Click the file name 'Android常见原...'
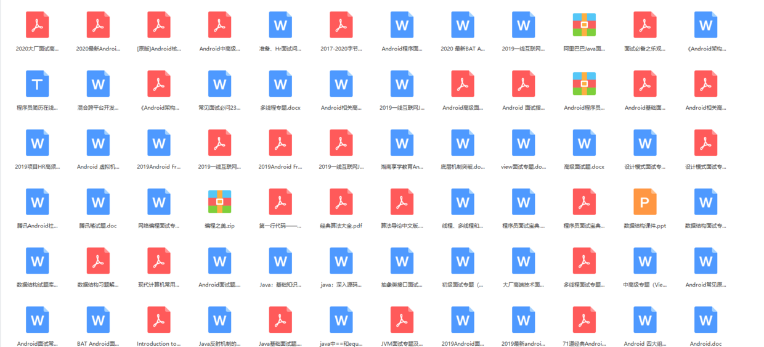Viewport: 764px width, 347px height. (705, 285)
